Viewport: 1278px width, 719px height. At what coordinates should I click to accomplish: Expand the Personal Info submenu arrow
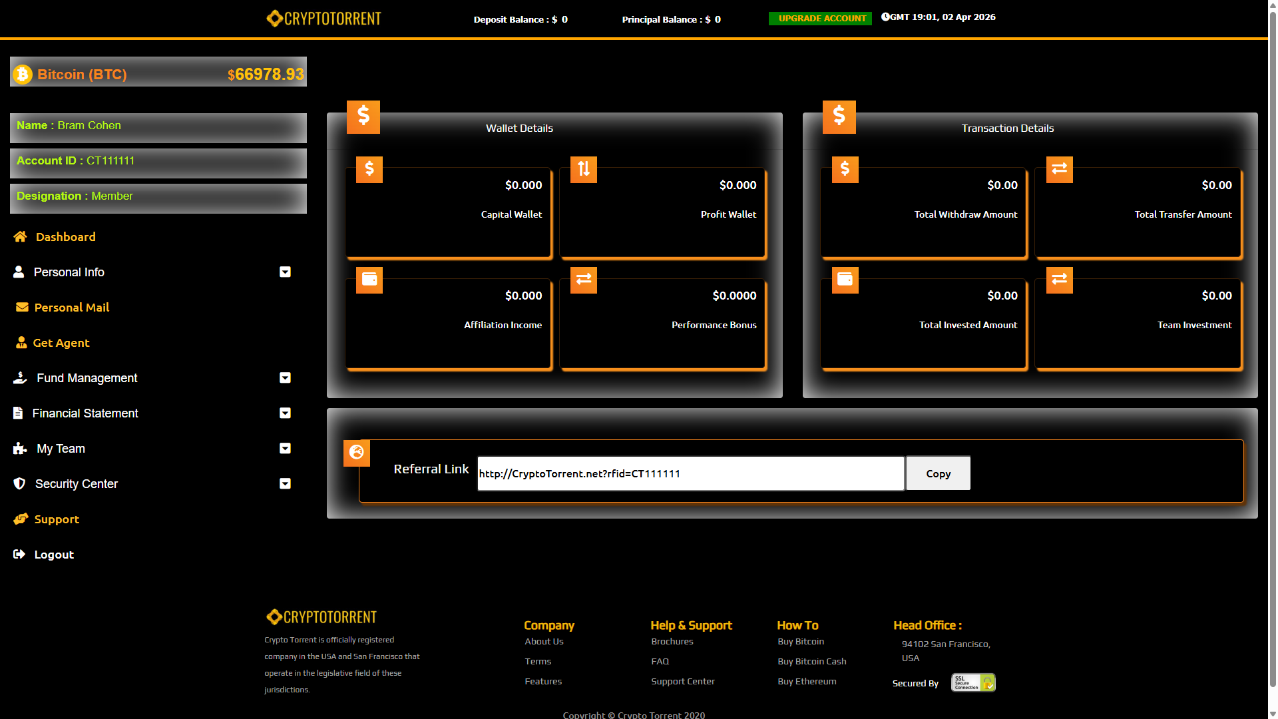click(285, 272)
